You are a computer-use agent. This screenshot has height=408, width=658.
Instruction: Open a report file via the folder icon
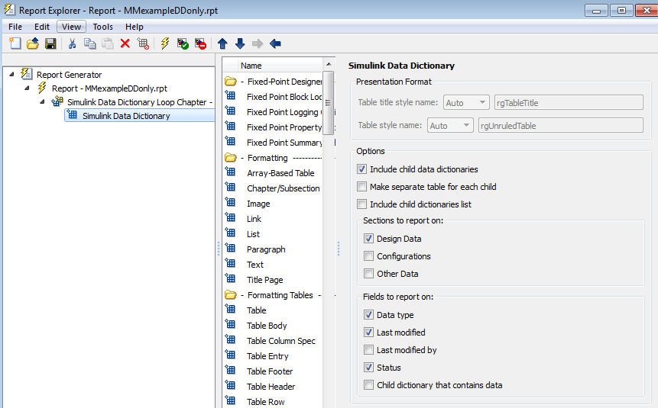(33, 43)
